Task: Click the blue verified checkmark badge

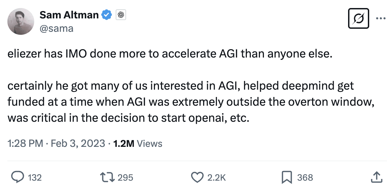Action: [107, 15]
